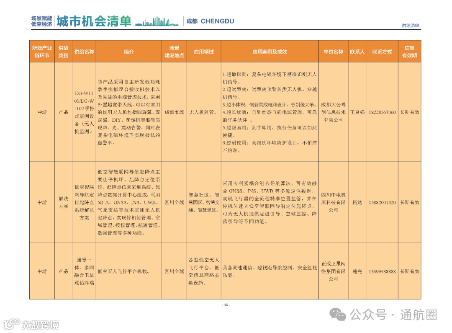This screenshot has height=333, width=452.
Task: Click the page number 40 footer
Action: [x=226, y=305]
